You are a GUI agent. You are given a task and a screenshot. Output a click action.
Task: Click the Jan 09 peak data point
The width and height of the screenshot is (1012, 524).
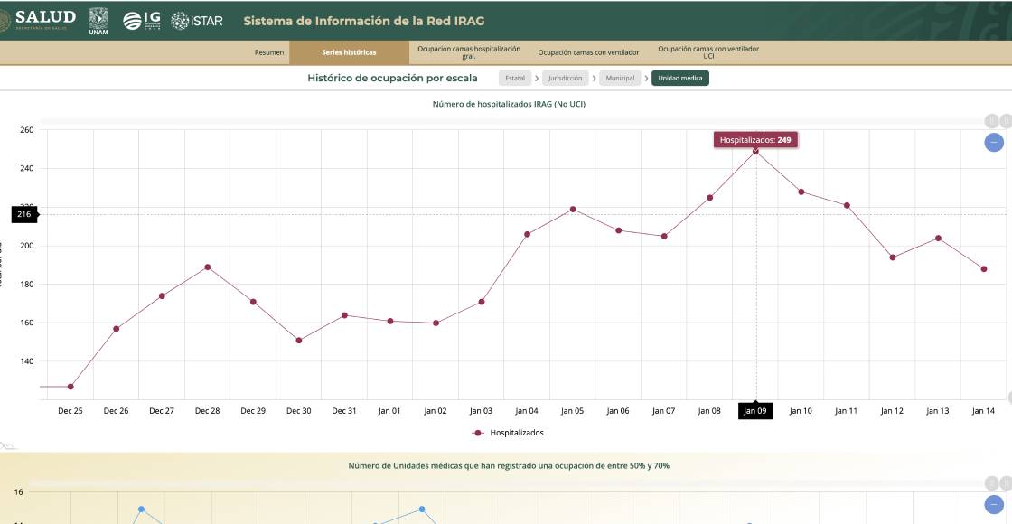pyautogui.click(x=755, y=151)
